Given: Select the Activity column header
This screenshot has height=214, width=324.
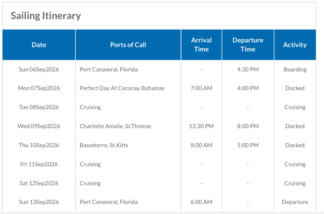Looking at the screenshot, I should pyautogui.click(x=295, y=45).
